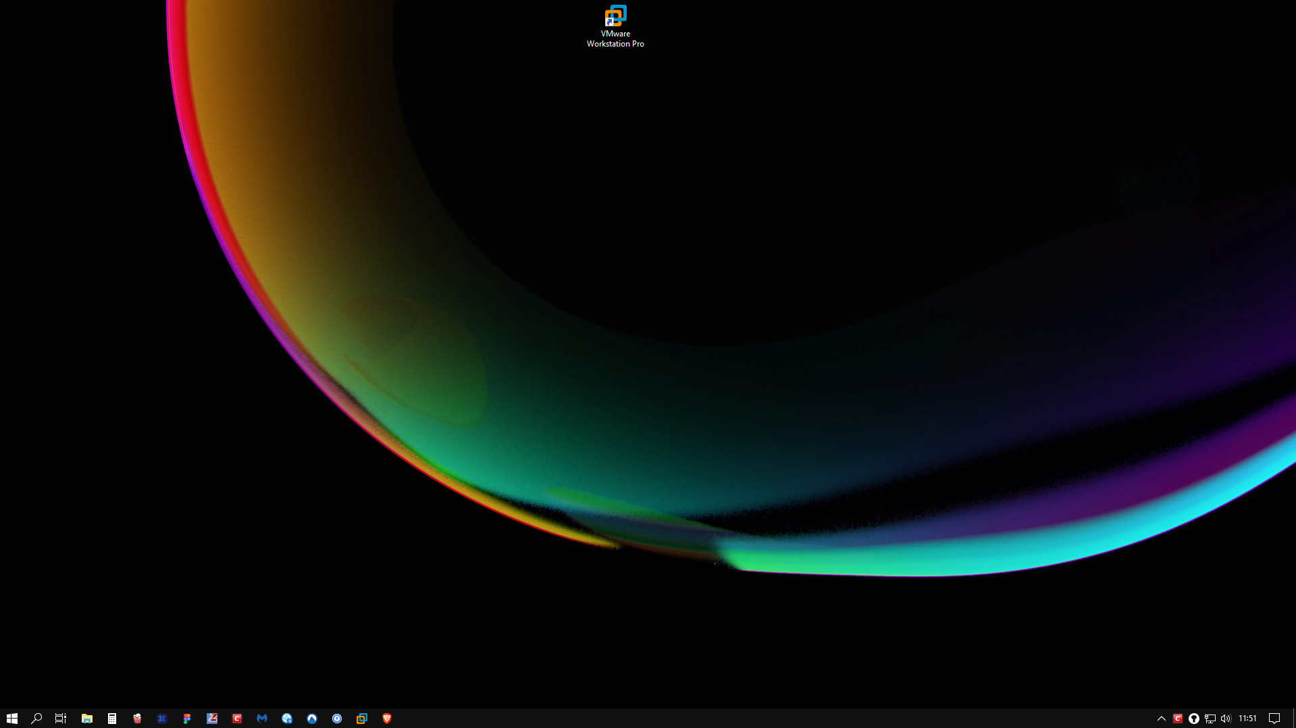Open the network status tray icon
The image size is (1296, 728).
click(1210, 719)
